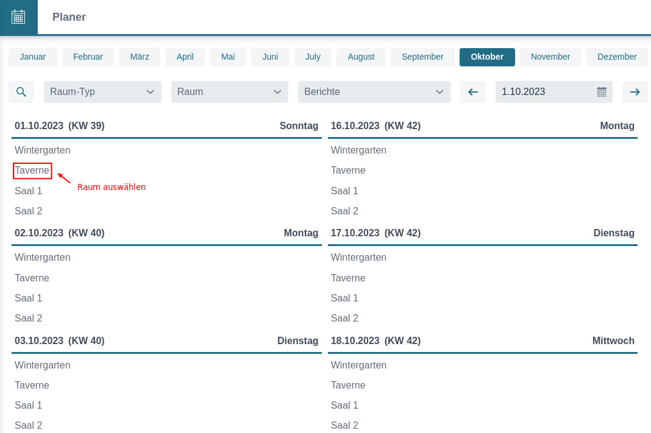Screen dimensions: 651x433
Task: Expand the Raum-Typ dropdown
Action: [102, 92]
